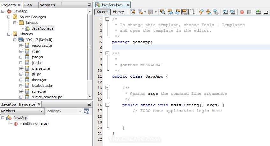
Task: Jump to Previous Bookmark icon
Action: pyautogui.click(x=201, y=12)
